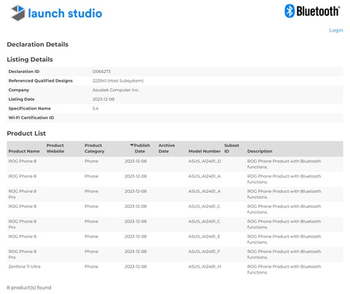Sort by Product Website column header
This screenshot has height=294, width=350.
tap(55, 148)
